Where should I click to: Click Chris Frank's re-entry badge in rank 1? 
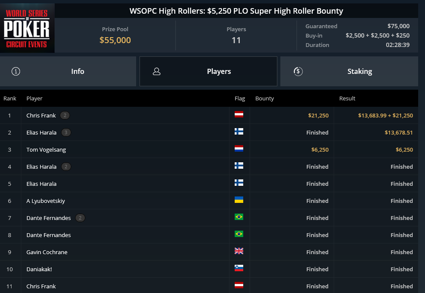click(65, 115)
